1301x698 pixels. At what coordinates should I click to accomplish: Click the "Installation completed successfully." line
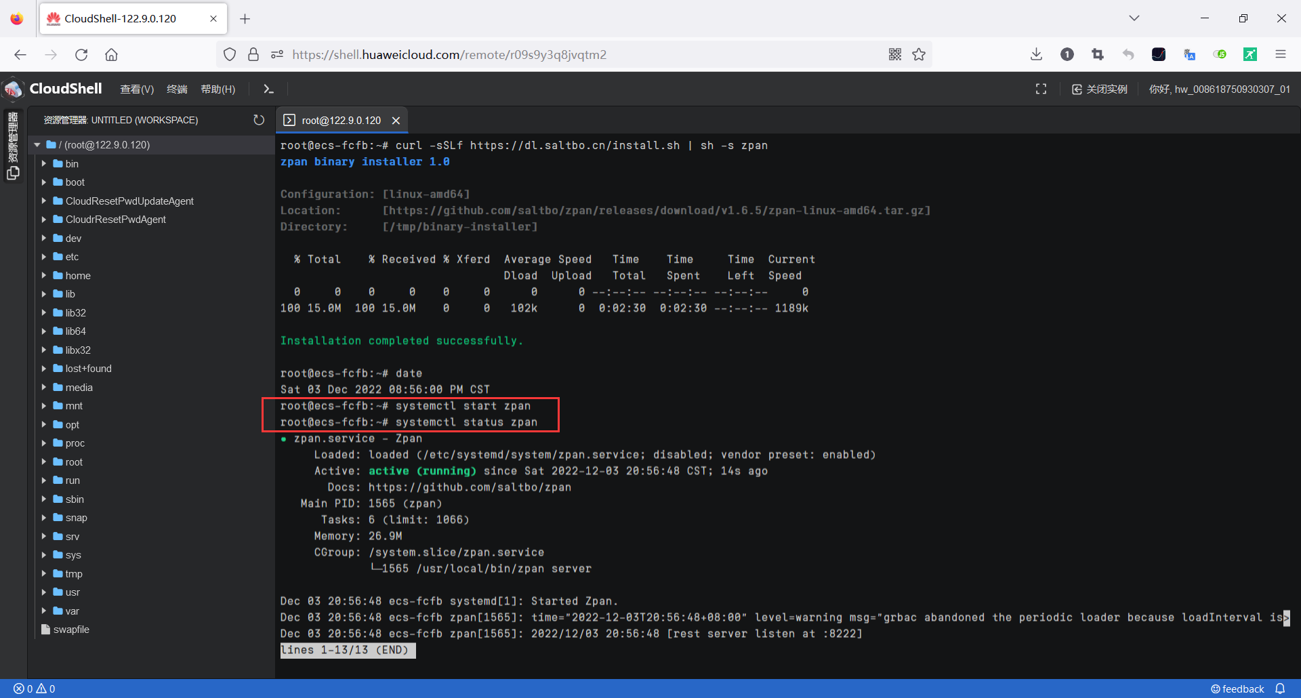tap(402, 341)
